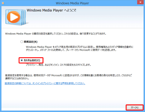Click the "Windows Media Player へようこそ" heading
Viewport: 145px width, 112px height.
(x=52, y=10)
